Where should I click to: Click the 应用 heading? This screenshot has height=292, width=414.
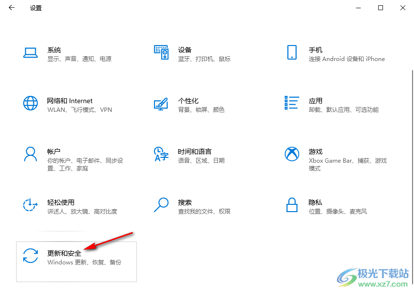coord(316,101)
